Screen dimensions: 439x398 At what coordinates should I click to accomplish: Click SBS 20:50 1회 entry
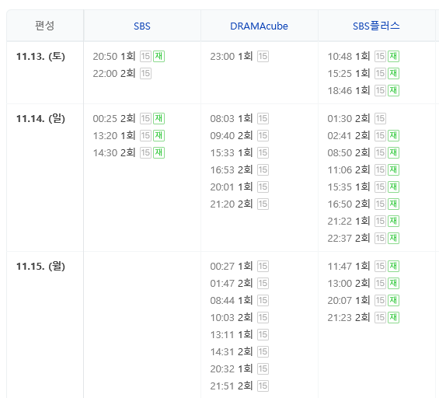coord(129,56)
